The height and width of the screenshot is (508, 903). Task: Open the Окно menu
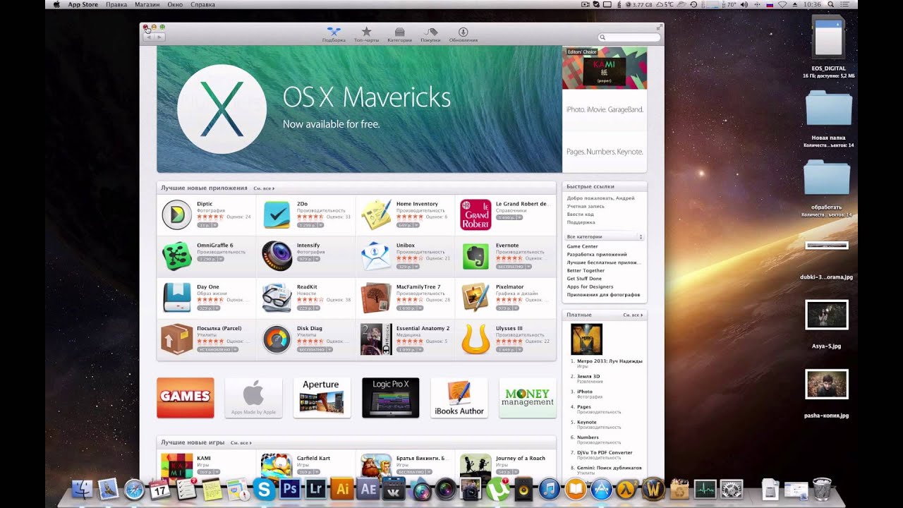click(176, 4)
